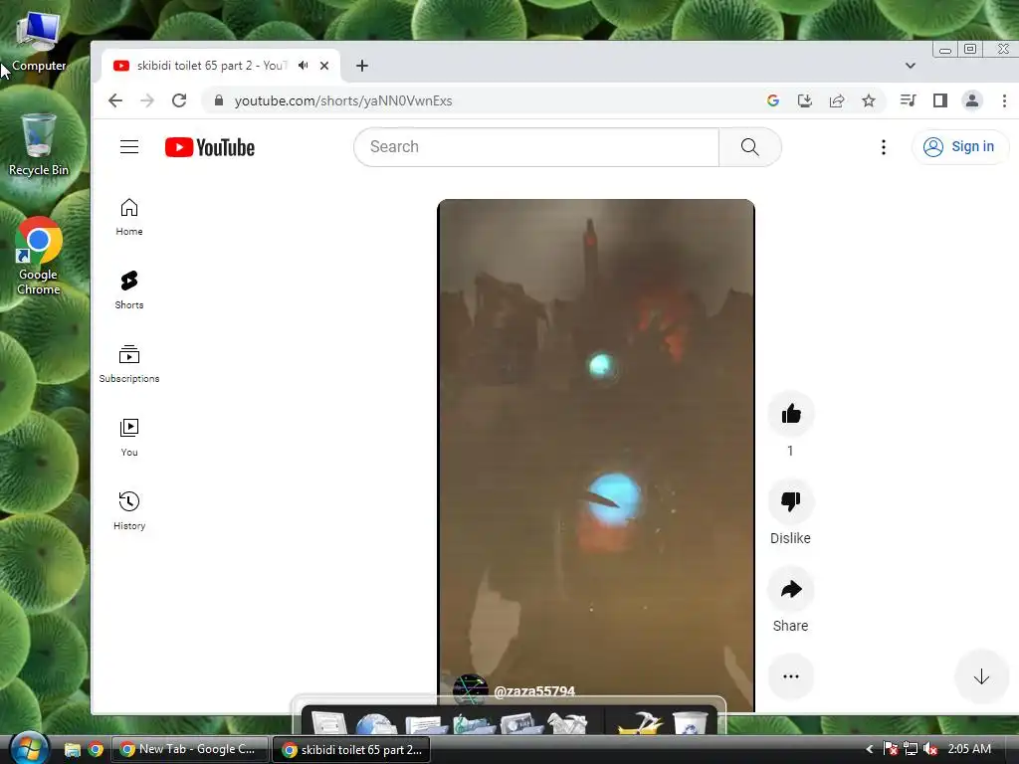
Task: Open Chrome media controls icon
Action: [908, 100]
